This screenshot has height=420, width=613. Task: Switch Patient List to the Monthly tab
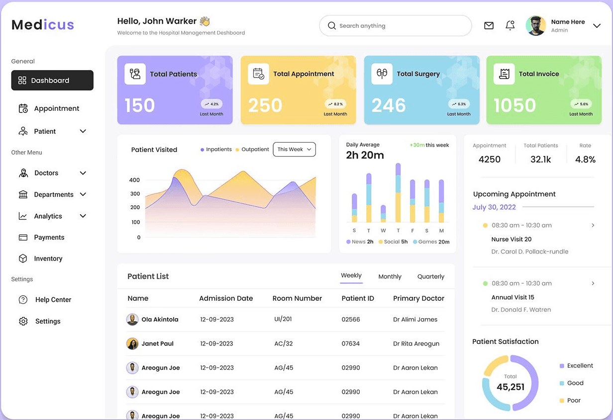(390, 276)
